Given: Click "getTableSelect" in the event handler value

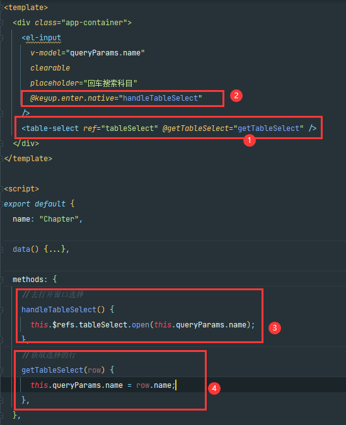Looking at the screenshot, I should point(268,128).
